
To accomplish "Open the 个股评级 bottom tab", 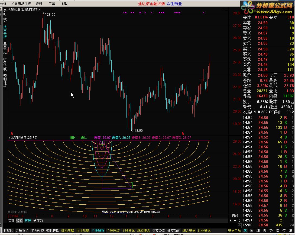I will (113, 231).
